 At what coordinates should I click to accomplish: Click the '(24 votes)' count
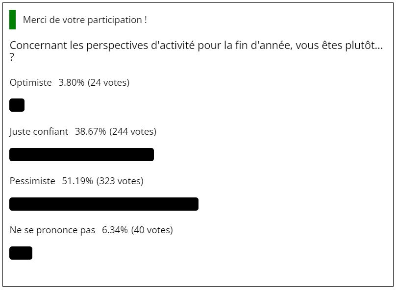tap(108, 83)
